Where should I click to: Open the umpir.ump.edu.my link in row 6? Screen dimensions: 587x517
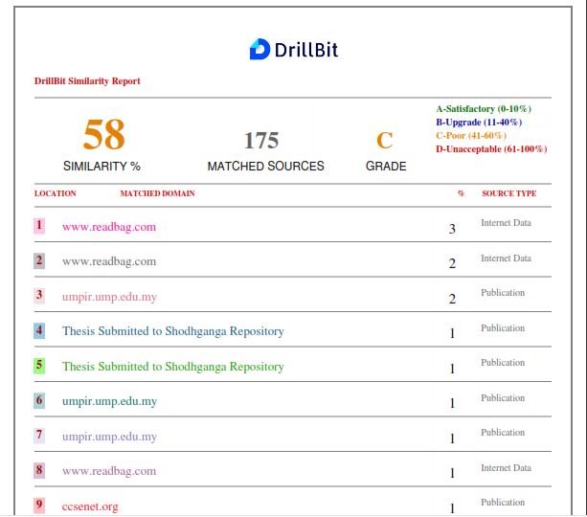[x=109, y=401]
